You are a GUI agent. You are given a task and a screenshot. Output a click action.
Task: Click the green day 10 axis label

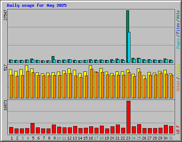59,138
